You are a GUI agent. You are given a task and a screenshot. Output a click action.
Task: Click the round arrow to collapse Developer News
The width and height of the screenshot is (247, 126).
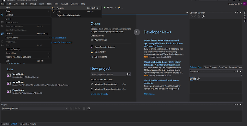137,32
